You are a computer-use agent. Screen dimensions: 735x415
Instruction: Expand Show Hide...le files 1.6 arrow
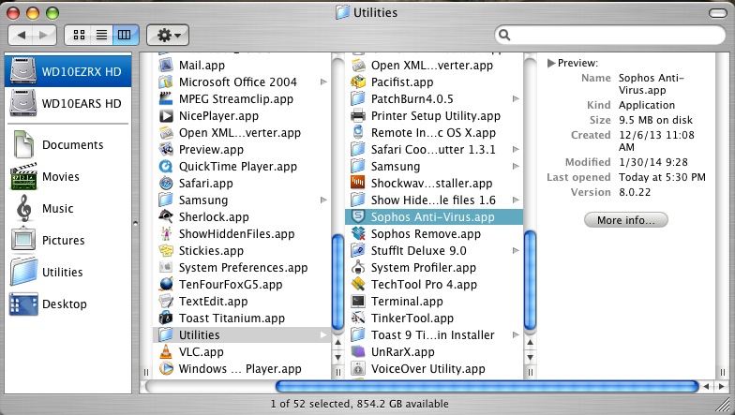click(x=516, y=200)
